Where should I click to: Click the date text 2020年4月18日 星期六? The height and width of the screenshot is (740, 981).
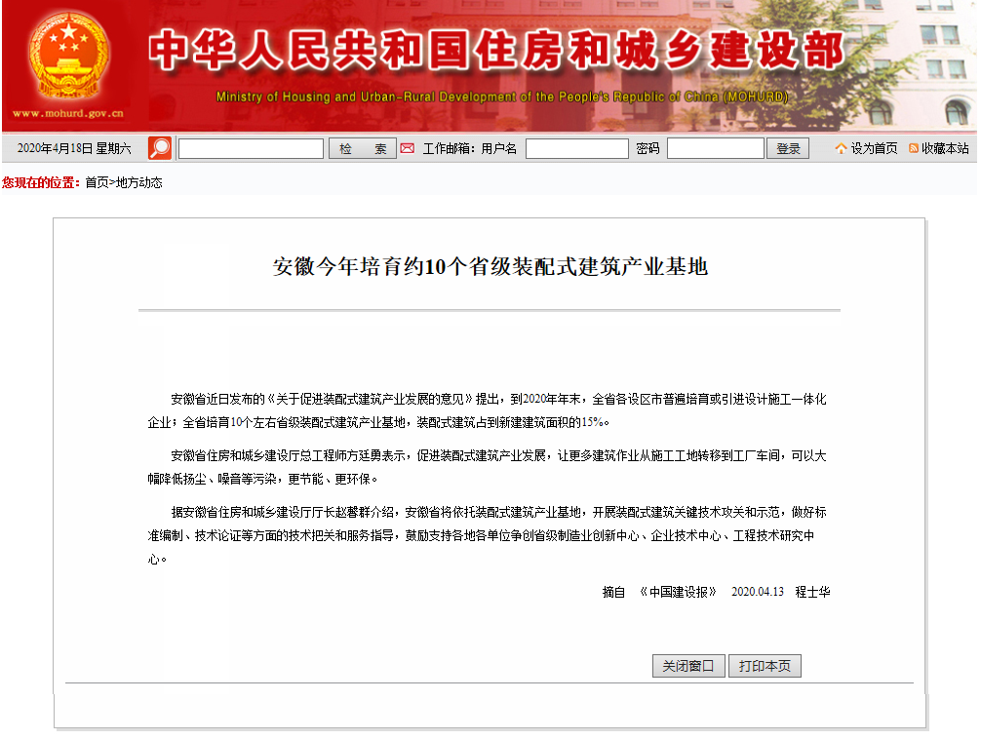point(74,148)
